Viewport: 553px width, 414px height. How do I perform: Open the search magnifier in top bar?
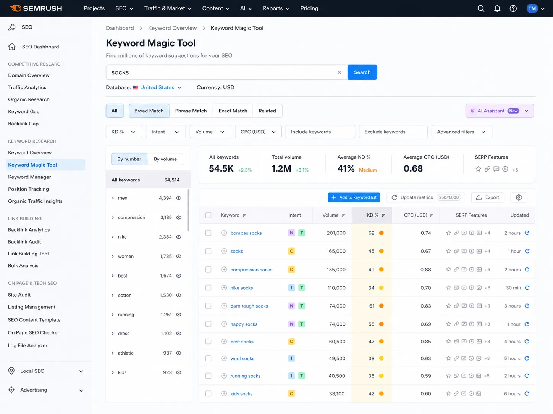481,8
